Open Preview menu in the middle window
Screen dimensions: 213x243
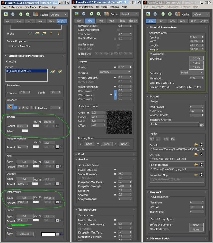(x=114, y=7)
